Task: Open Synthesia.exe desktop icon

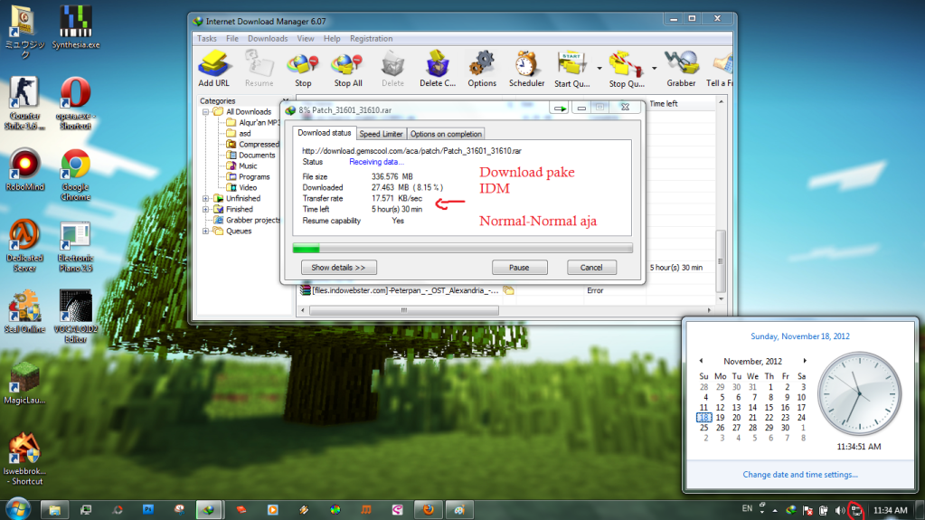Action: (76, 27)
